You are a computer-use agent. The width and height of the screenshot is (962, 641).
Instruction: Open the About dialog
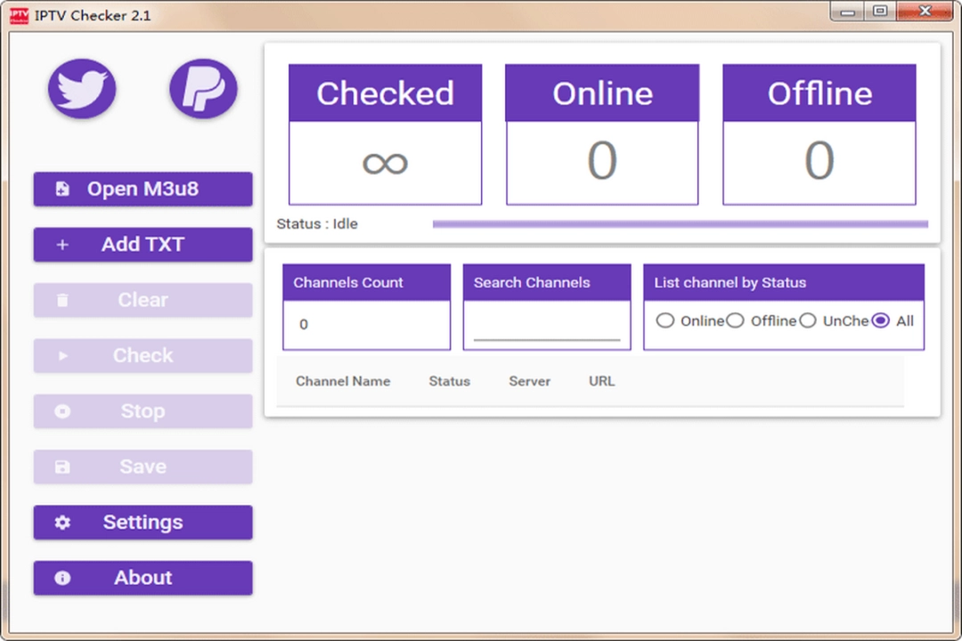143,578
